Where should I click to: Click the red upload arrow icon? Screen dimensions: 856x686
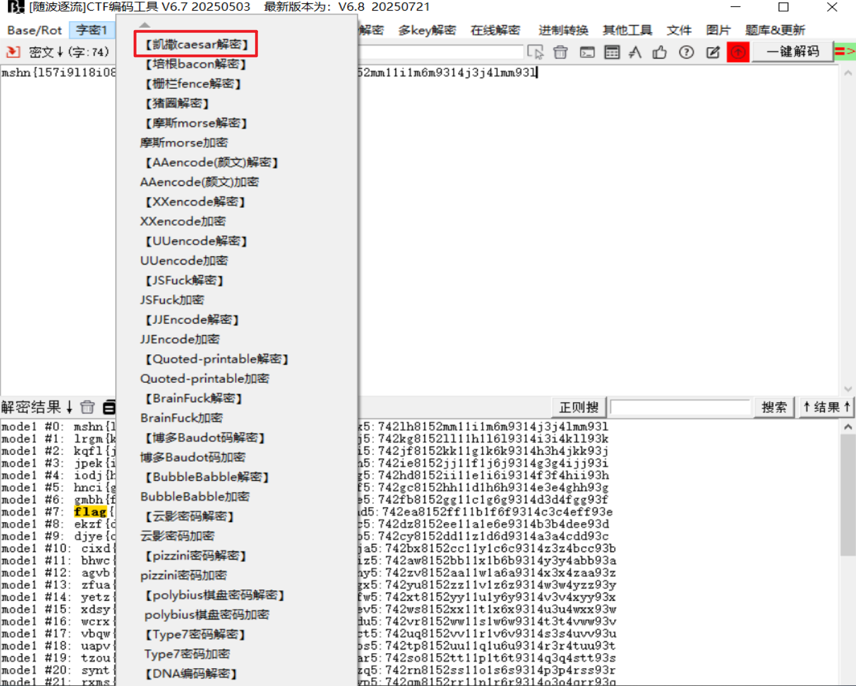tap(738, 52)
